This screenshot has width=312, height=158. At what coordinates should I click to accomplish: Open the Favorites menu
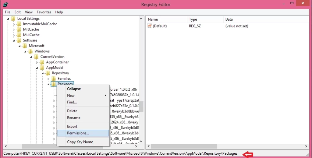click(x=44, y=12)
